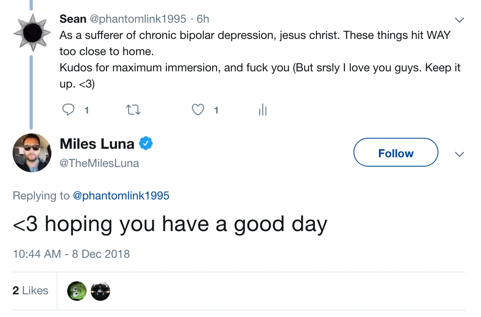
Task: Open Sean's sun-shaped profile avatar
Action: click(32, 32)
